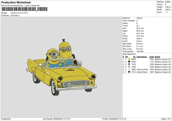172x121 pixels.
Task: Select the Brand column header
Action: pos(158,57)
